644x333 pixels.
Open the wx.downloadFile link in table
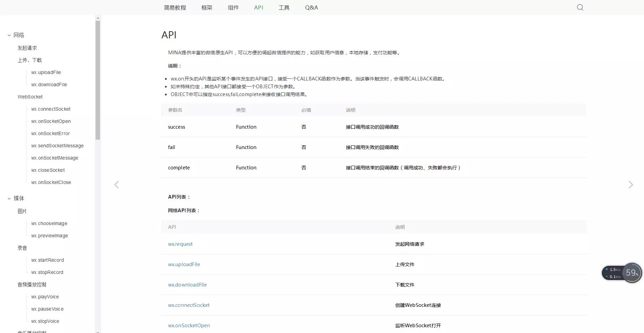[x=187, y=285]
